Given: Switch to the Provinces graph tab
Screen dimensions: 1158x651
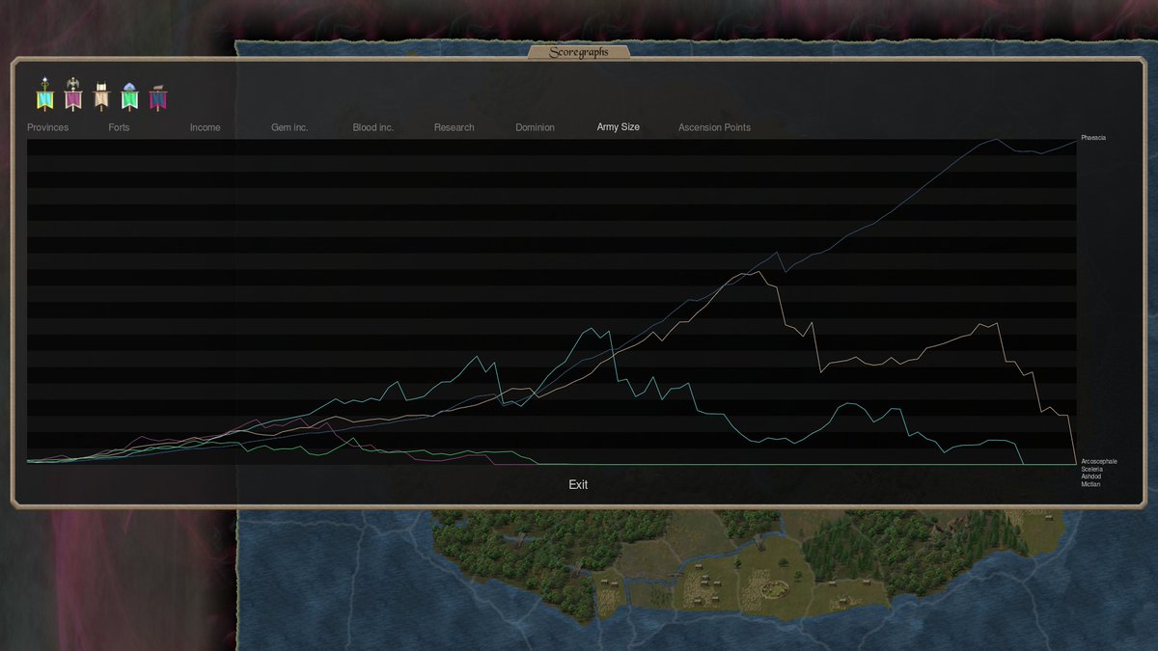Looking at the screenshot, I should 48,127.
